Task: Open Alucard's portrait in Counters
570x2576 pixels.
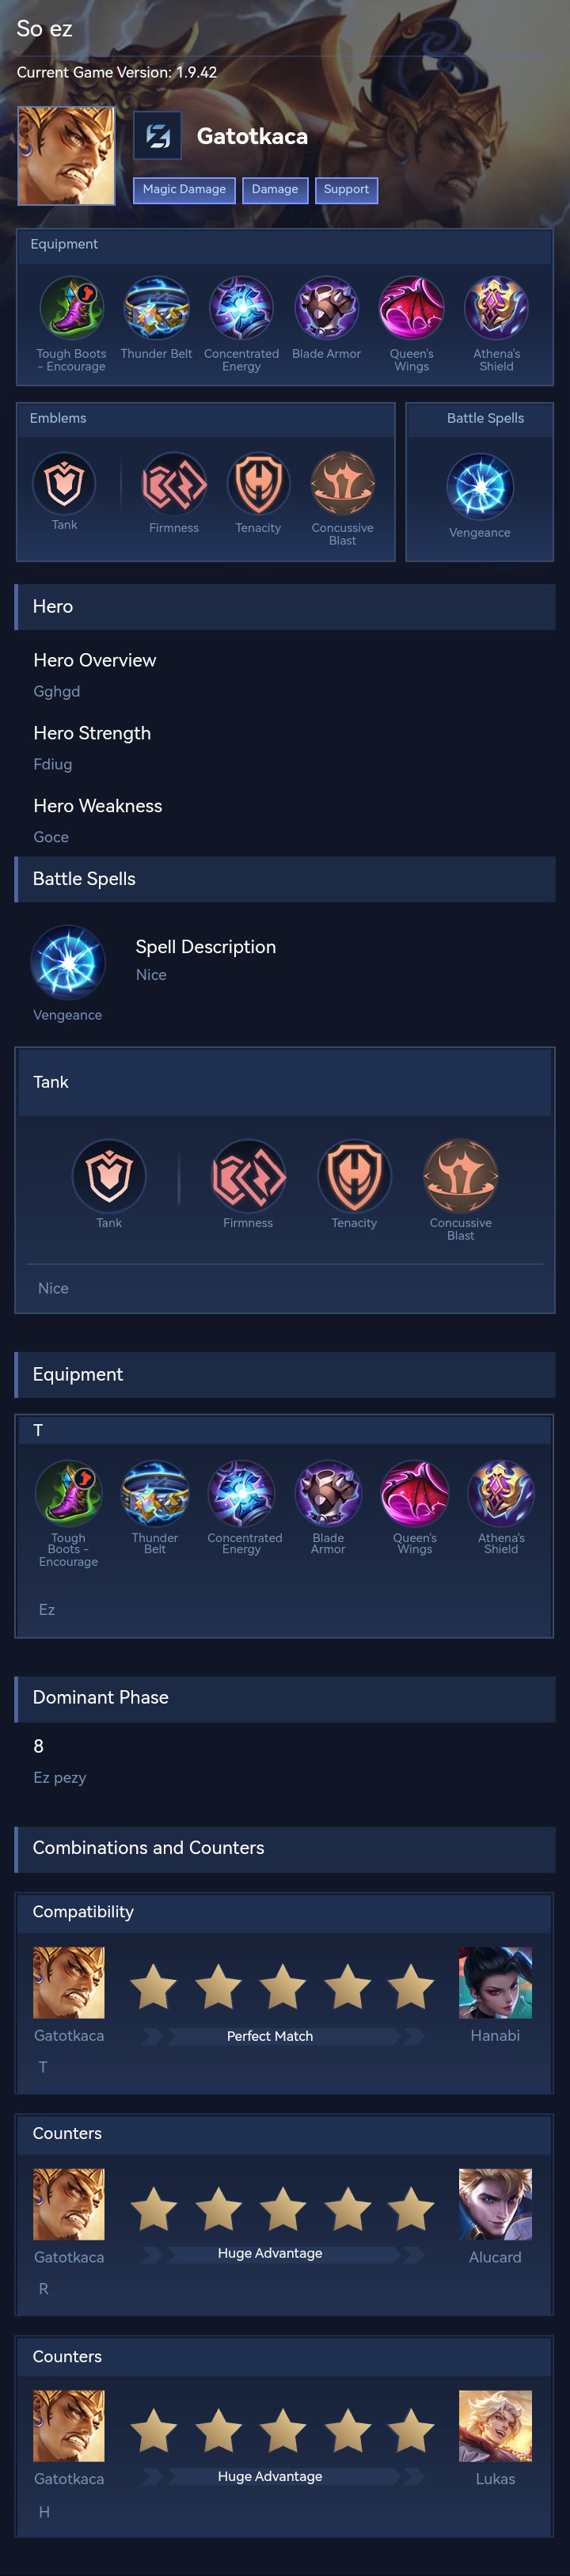Action: tap(495, 2204)
